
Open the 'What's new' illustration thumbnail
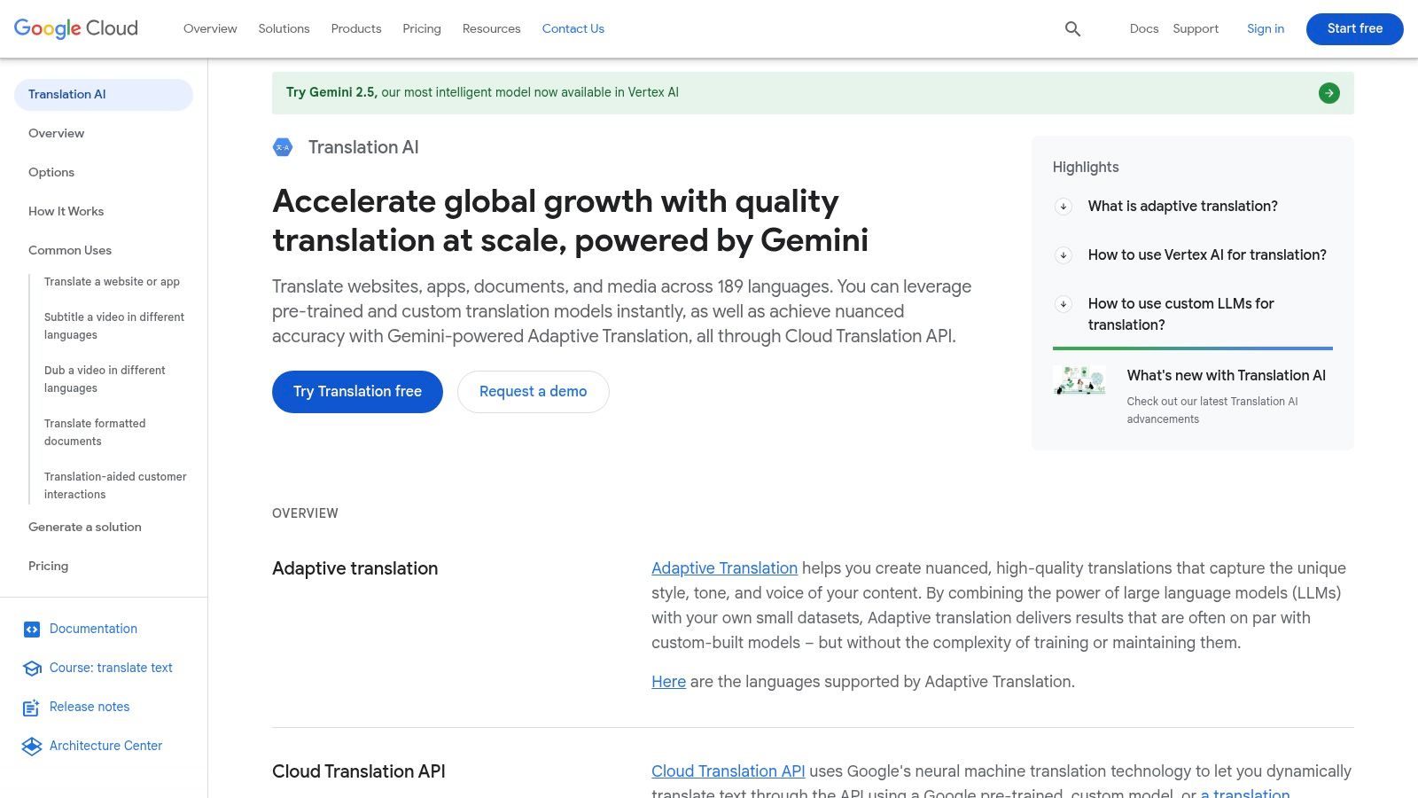click(1079, 380)
